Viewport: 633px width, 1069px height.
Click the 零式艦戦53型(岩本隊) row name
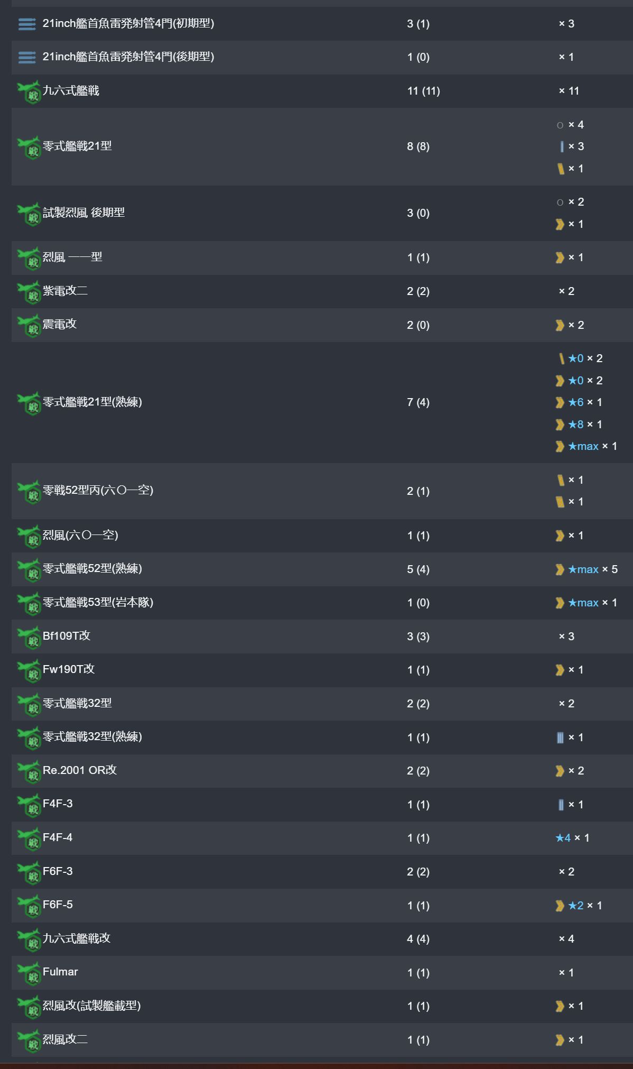point(98,603)
